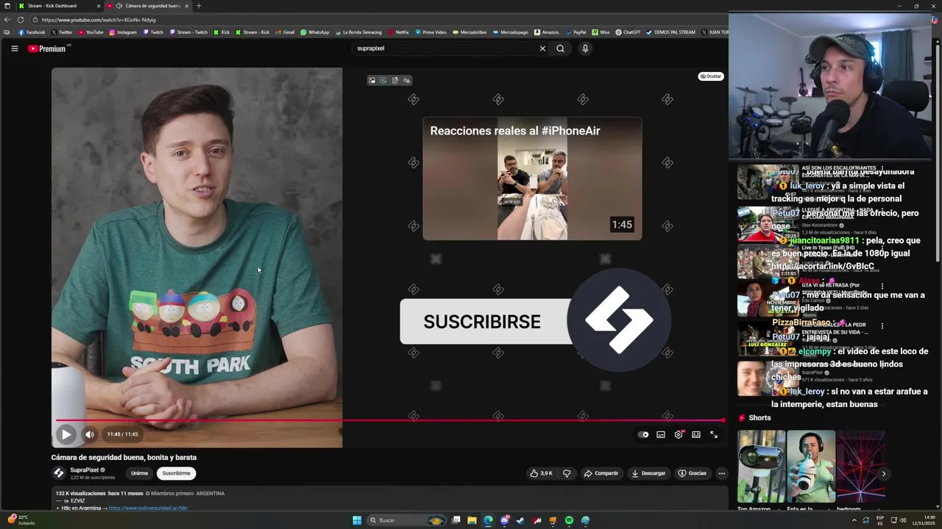Open the Instagram bookmark
The height and width of the screenshot is (529, 942).
tap(124, 32)
